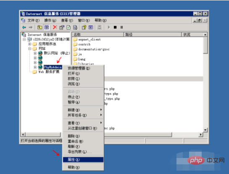229x174 pixels.
Task: Collapse the local computer node in tree
Action: coord(24,39)
